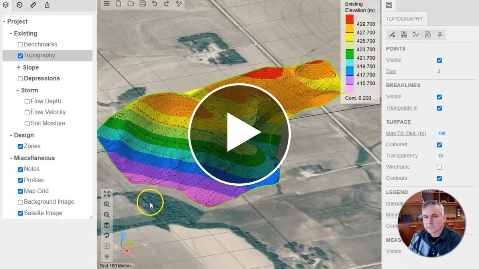
Task: Save the project with the floppy icon
Action: pos(143,4)
